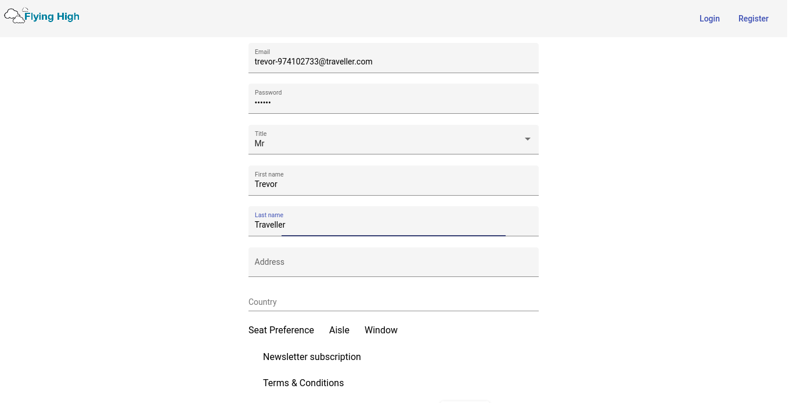The image size is (793, 403).
Task: Click the cloud logo icon
Action: click(15, 16)
